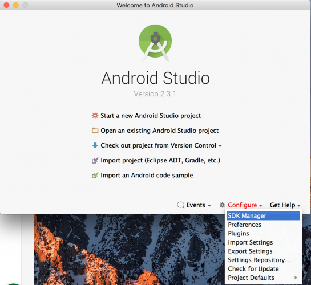Click the Version 2.3.1 text
311x285 pixels.
point(155,93)
